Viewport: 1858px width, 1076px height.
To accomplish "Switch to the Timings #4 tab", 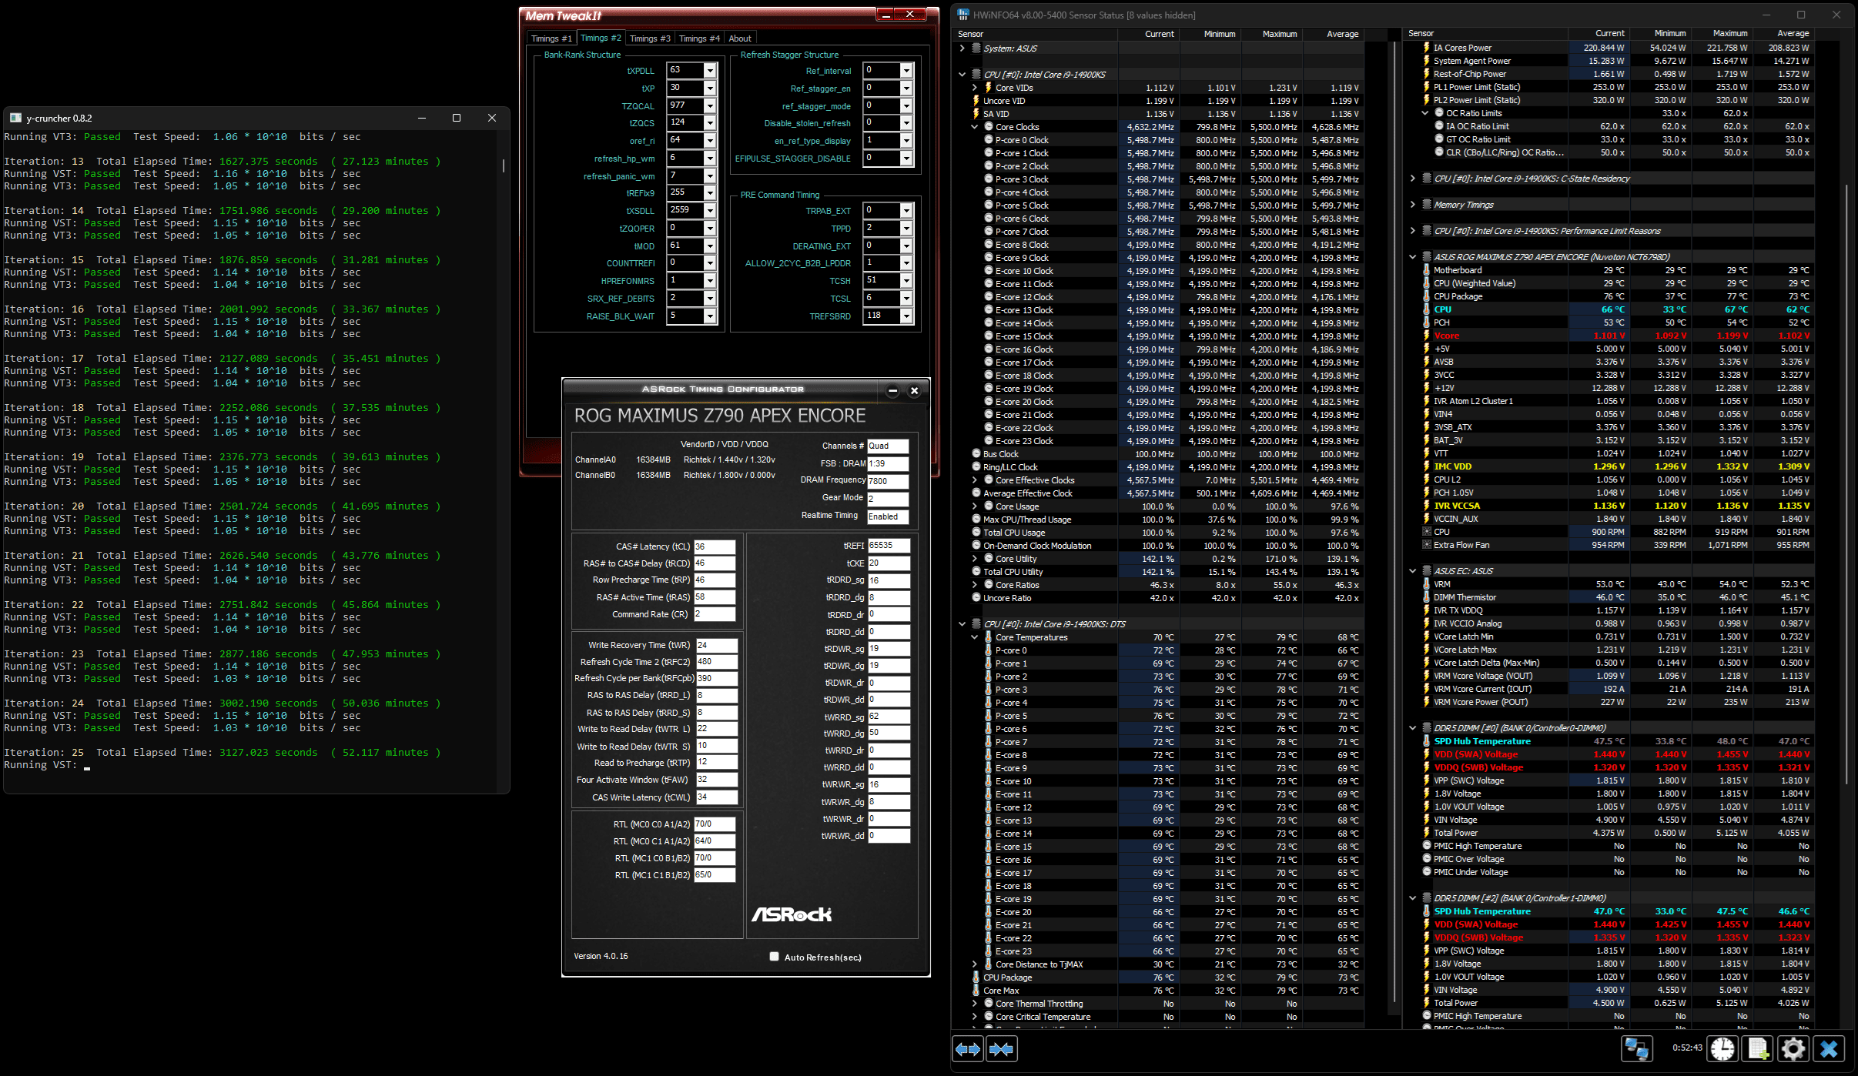I will point(699,38).
